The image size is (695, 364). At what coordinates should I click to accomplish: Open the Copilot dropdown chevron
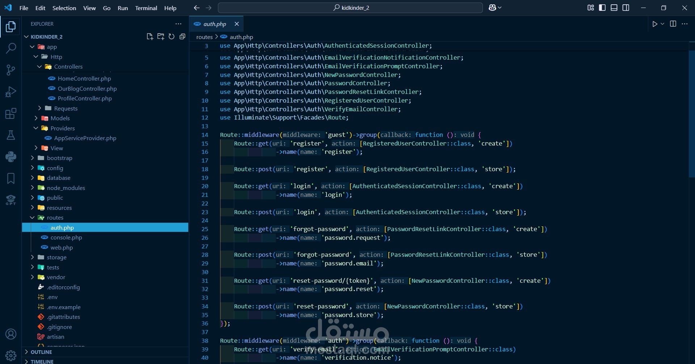coord(500,8)
